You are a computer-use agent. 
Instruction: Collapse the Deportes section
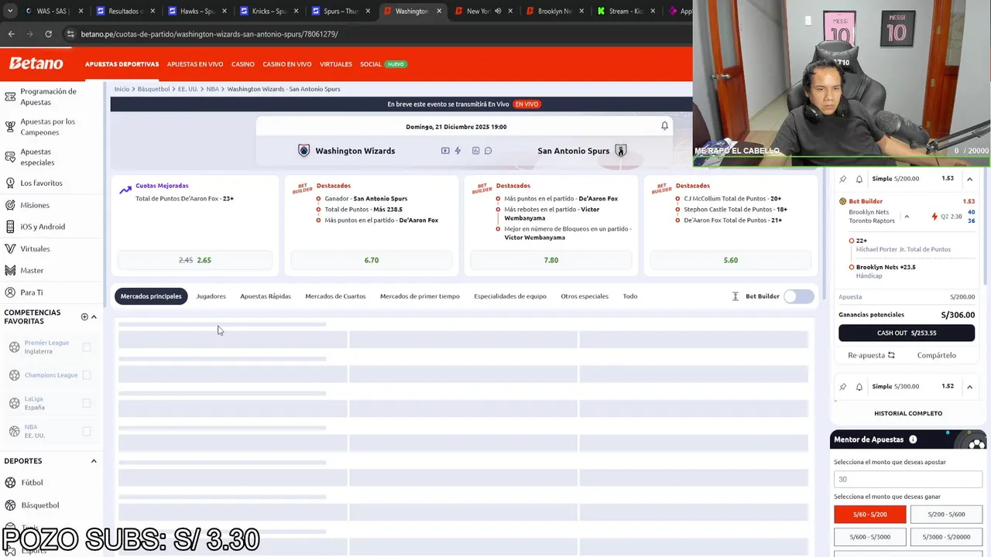click(94, 461)
